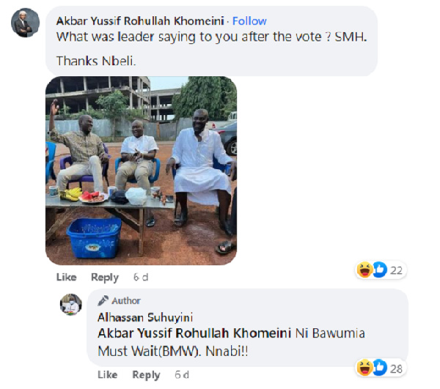The height and width of the screenshot is (389, 440).
Task: Open Alhassan Suhuyini's name link
Action: click(x=145, y=317)
